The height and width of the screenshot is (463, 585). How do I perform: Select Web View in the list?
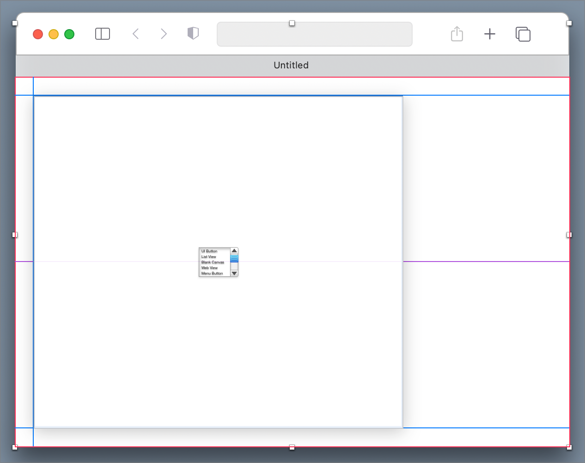pos(209,268)
